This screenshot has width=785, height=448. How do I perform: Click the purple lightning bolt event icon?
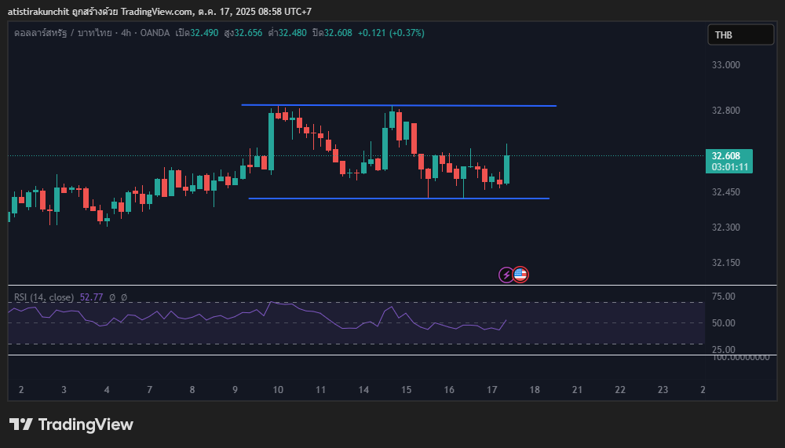click(506, 275)
